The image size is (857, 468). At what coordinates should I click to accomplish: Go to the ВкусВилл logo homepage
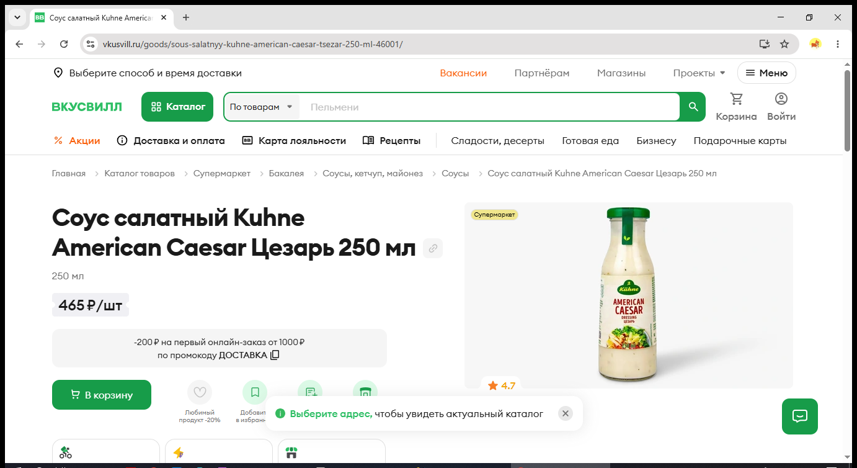(x=87, y=107)
